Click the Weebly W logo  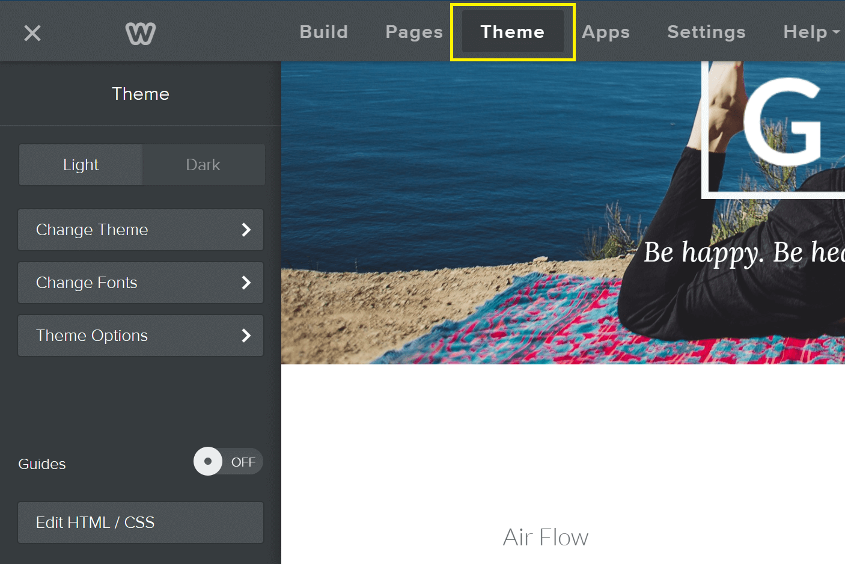[x=141, y=33]
